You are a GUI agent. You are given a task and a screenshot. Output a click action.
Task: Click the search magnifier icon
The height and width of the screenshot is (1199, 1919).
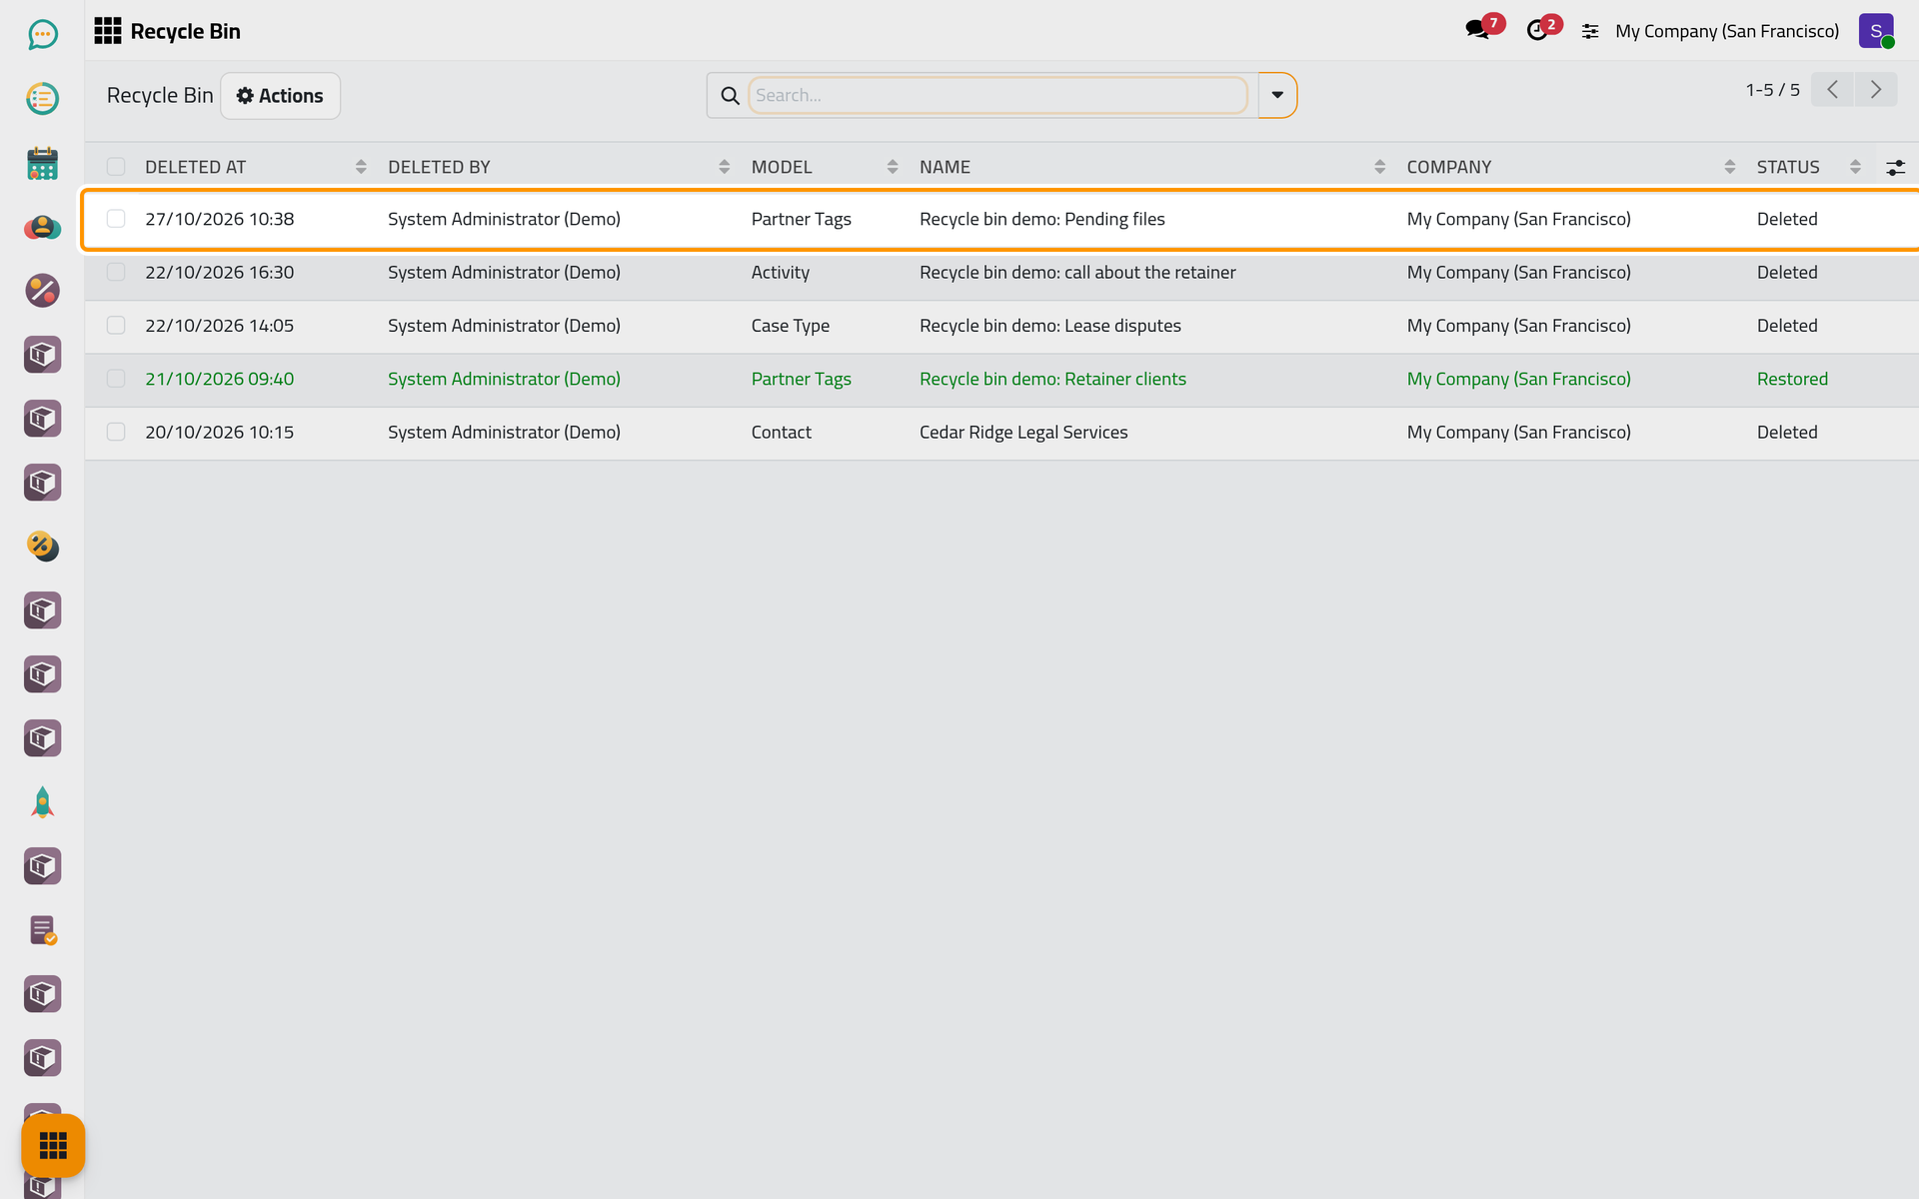(x=731, y=95)
